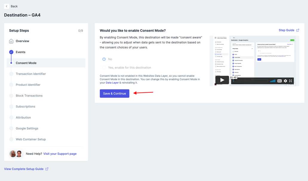
Task: Toggle video closed captions
Action: point(279,81)
